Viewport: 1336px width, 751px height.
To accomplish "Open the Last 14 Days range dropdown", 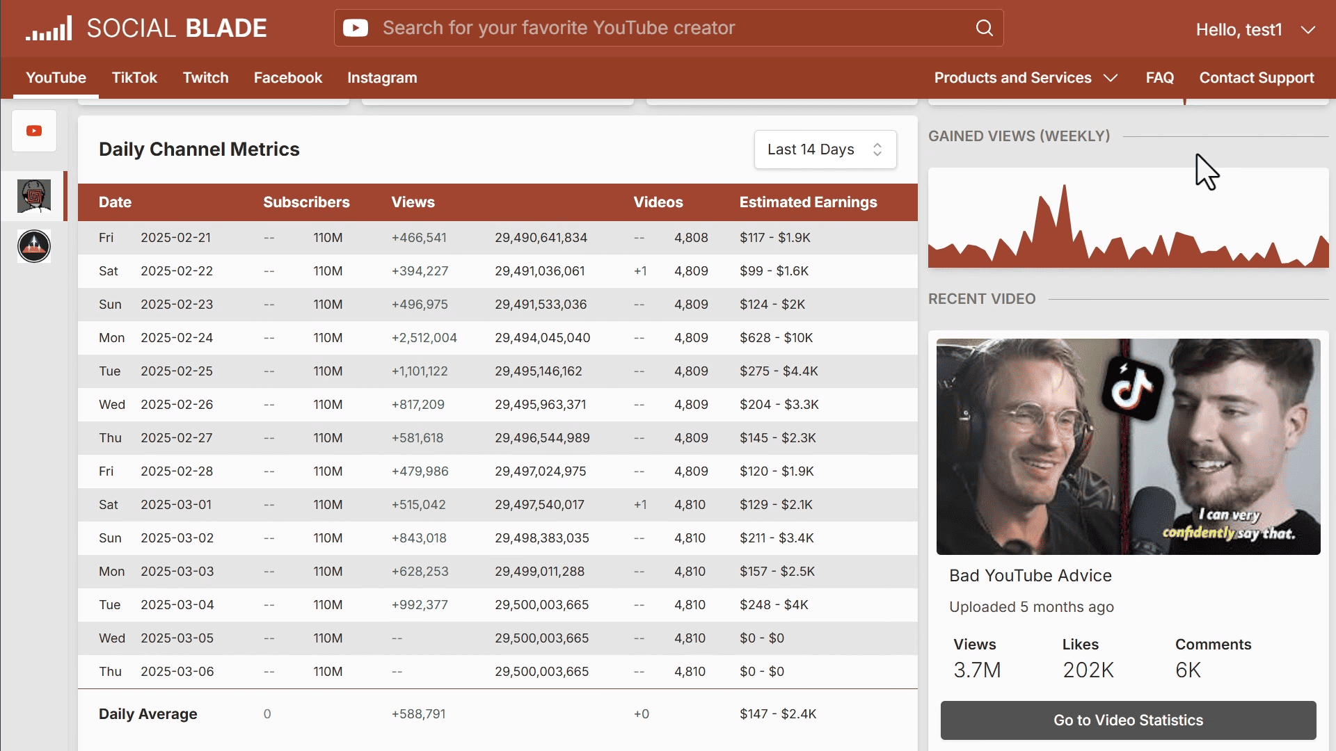I will coord(825,150).
